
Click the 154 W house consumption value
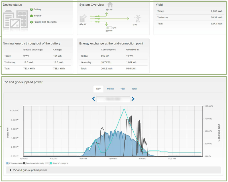(x=109, y=10)
